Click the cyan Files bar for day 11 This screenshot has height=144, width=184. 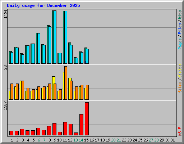(x=66, y=37)
